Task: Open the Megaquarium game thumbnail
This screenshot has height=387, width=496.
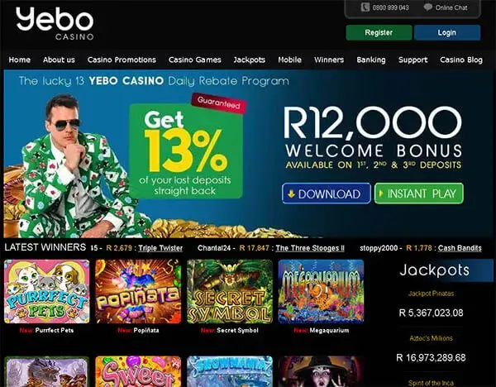Action: coord(321,291)
